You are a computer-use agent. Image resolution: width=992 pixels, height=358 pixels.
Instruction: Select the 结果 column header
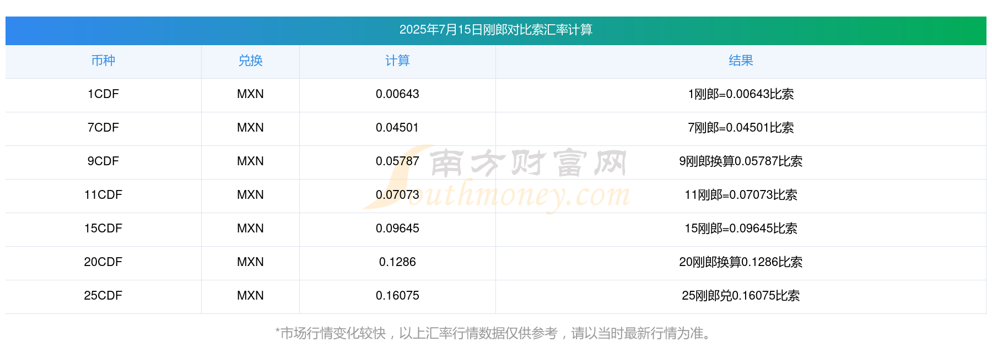click(741, 61)
